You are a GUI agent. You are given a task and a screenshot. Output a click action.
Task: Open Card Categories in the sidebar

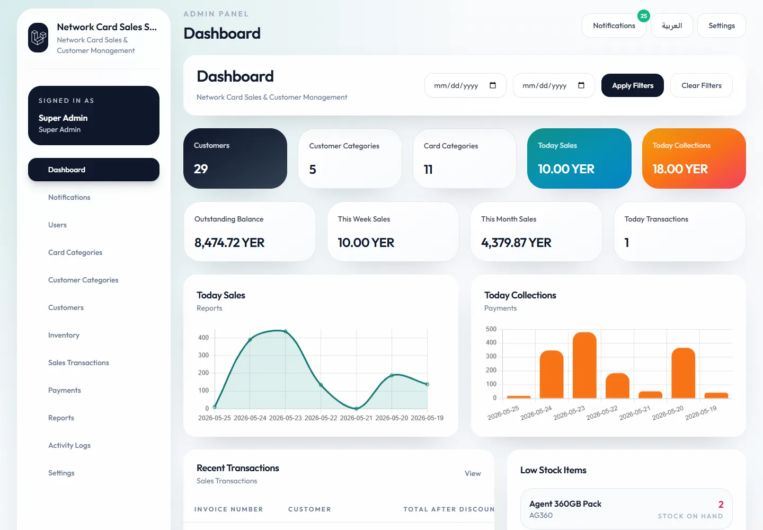(x=94, y=252)
